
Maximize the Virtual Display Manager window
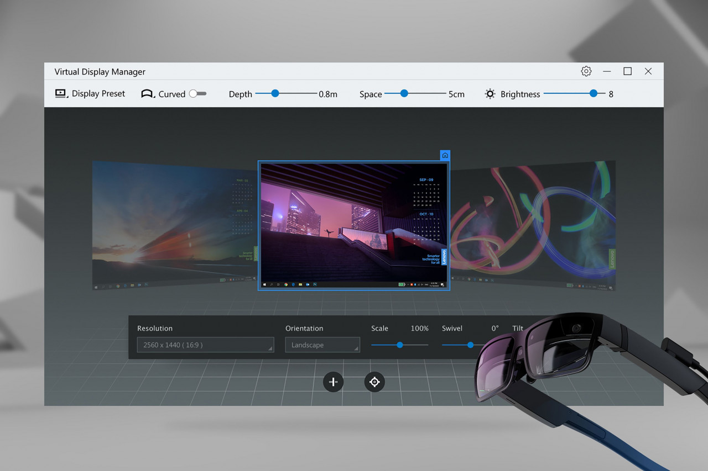(627, 71)
